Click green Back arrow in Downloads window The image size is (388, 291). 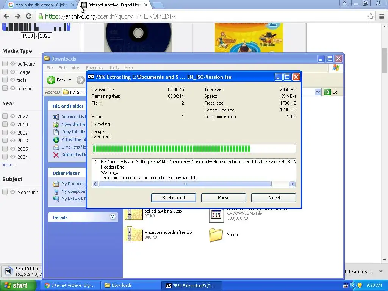[x=51, y=80]
